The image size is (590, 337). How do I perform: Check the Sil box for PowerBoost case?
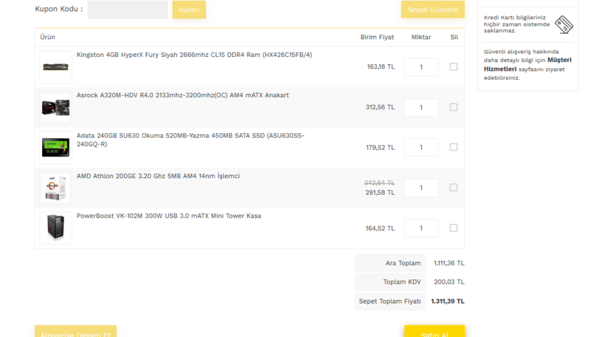(454, 228)
